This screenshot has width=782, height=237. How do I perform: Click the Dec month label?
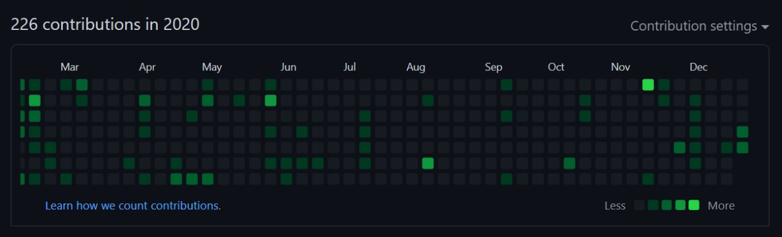(x=698, y=67)
